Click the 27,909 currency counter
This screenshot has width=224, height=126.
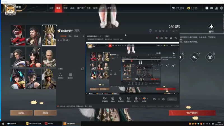coord(178,8)
